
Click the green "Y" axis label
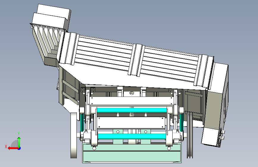[19, 134]
